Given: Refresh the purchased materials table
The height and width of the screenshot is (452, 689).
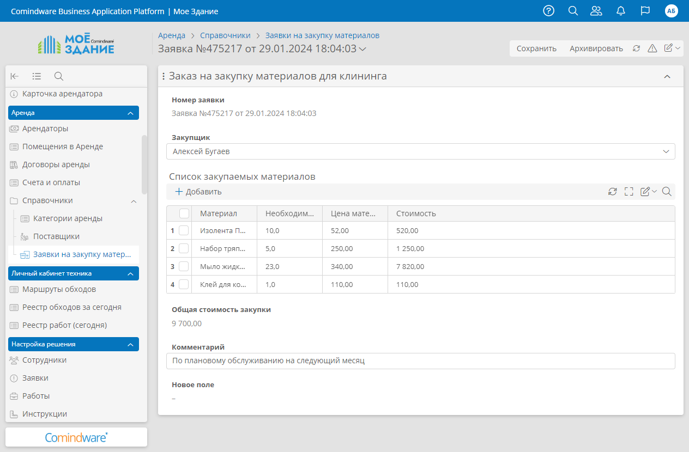Looking at the screenshot, I should [x=613, y=192].
